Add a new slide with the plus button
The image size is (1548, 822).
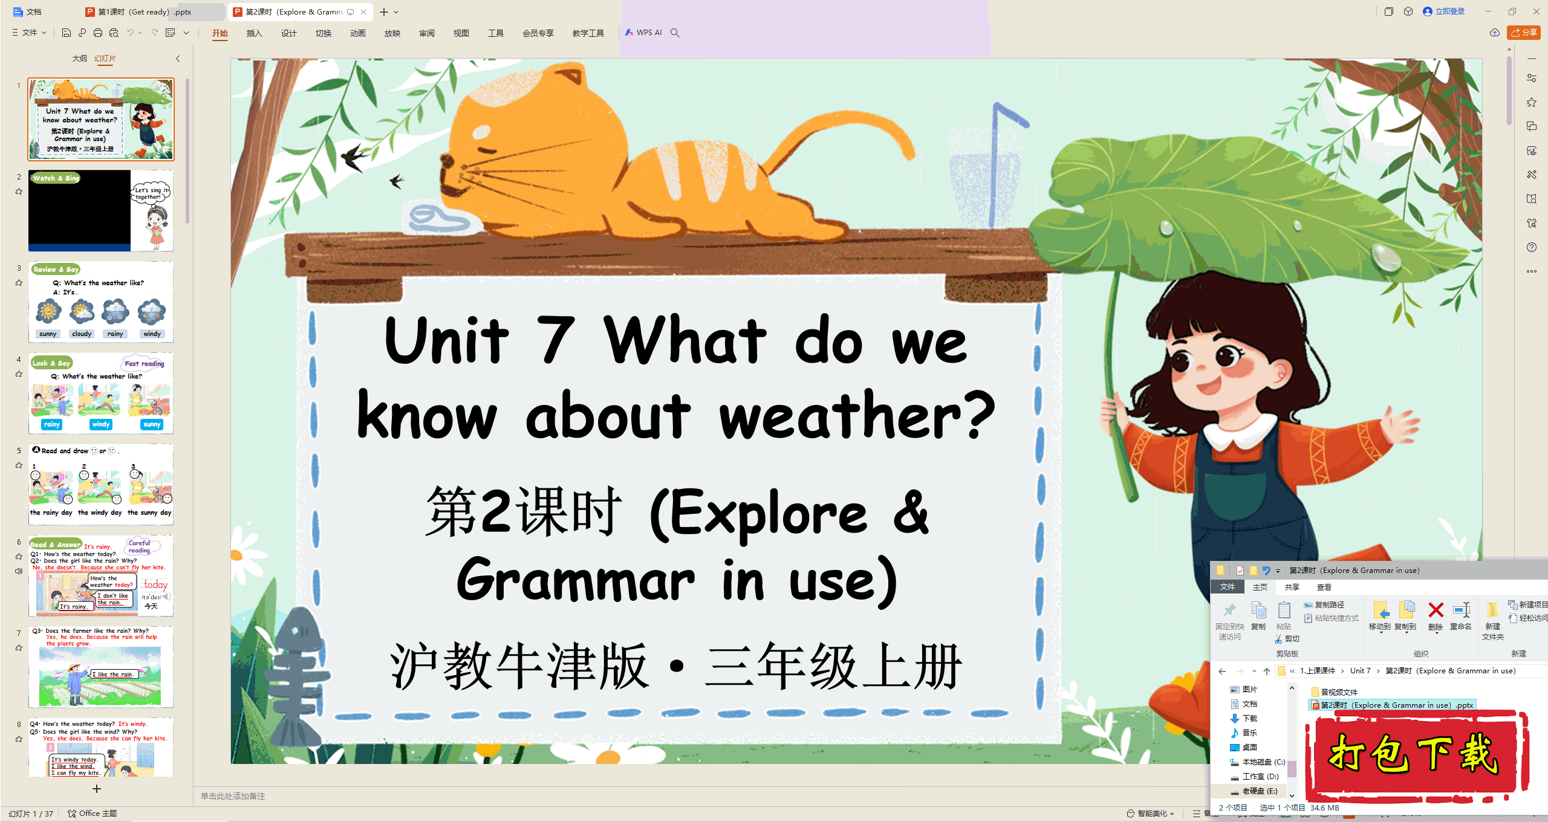click(96, 789)
